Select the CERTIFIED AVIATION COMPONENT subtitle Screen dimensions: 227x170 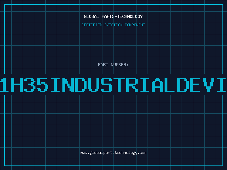113,25
